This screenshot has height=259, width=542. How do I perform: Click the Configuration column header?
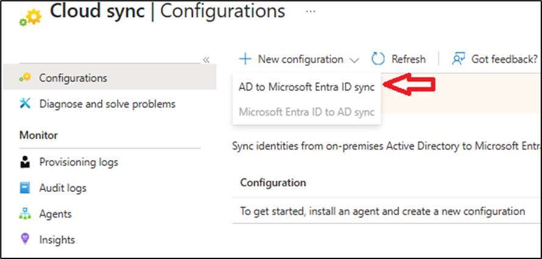[x=273, y=183]
